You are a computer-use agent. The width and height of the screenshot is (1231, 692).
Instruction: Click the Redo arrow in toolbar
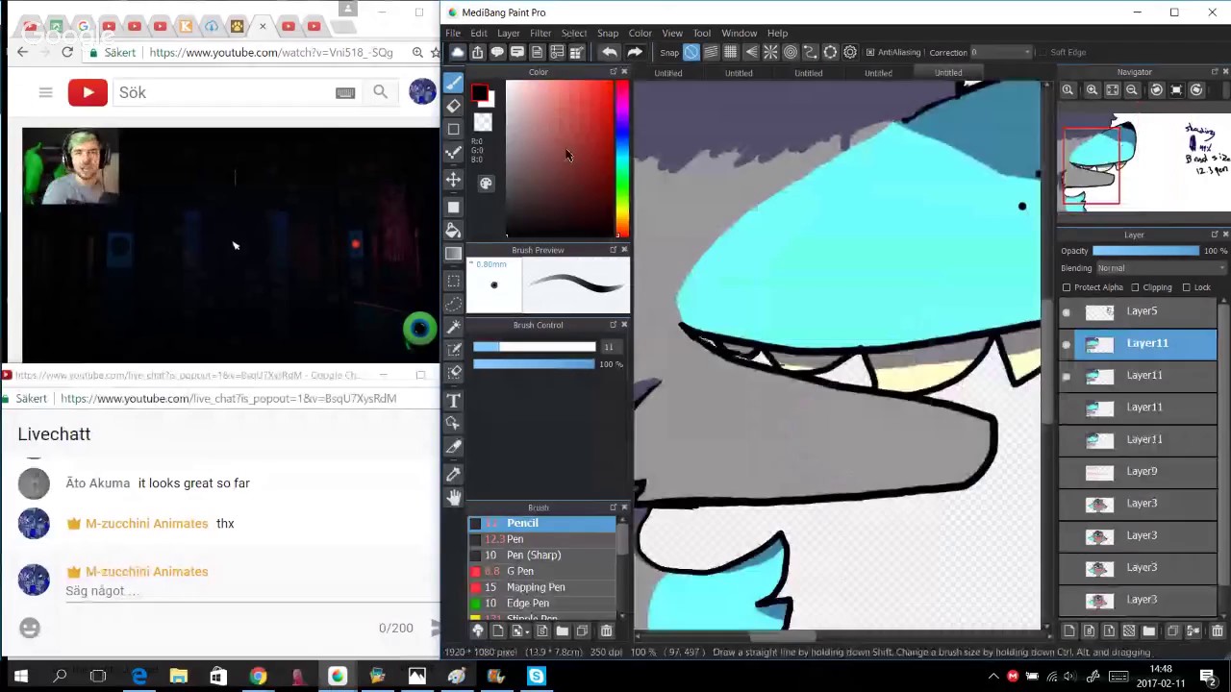tap(635, 52)
